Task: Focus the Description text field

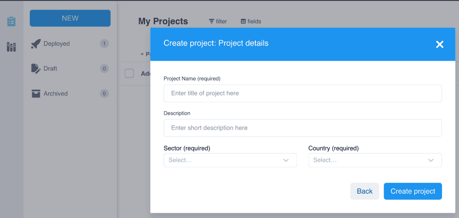Action: click(x=302, y=128)
